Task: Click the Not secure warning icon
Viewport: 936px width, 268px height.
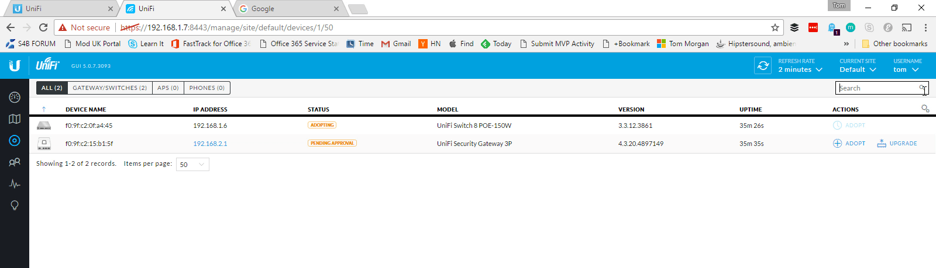Action: [63, 27]
